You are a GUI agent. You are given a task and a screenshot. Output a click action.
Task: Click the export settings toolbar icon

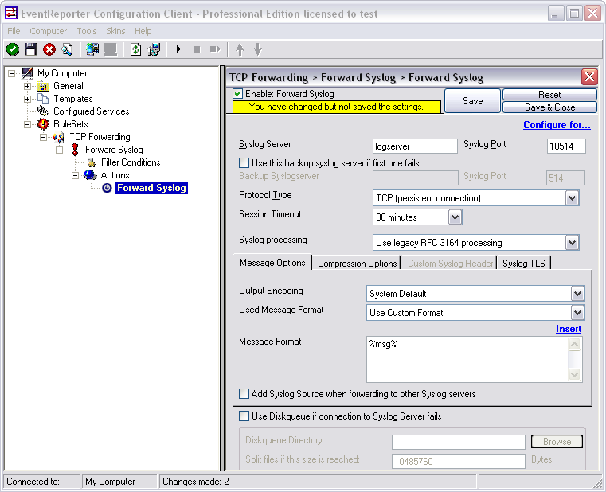tap(154, 49)
